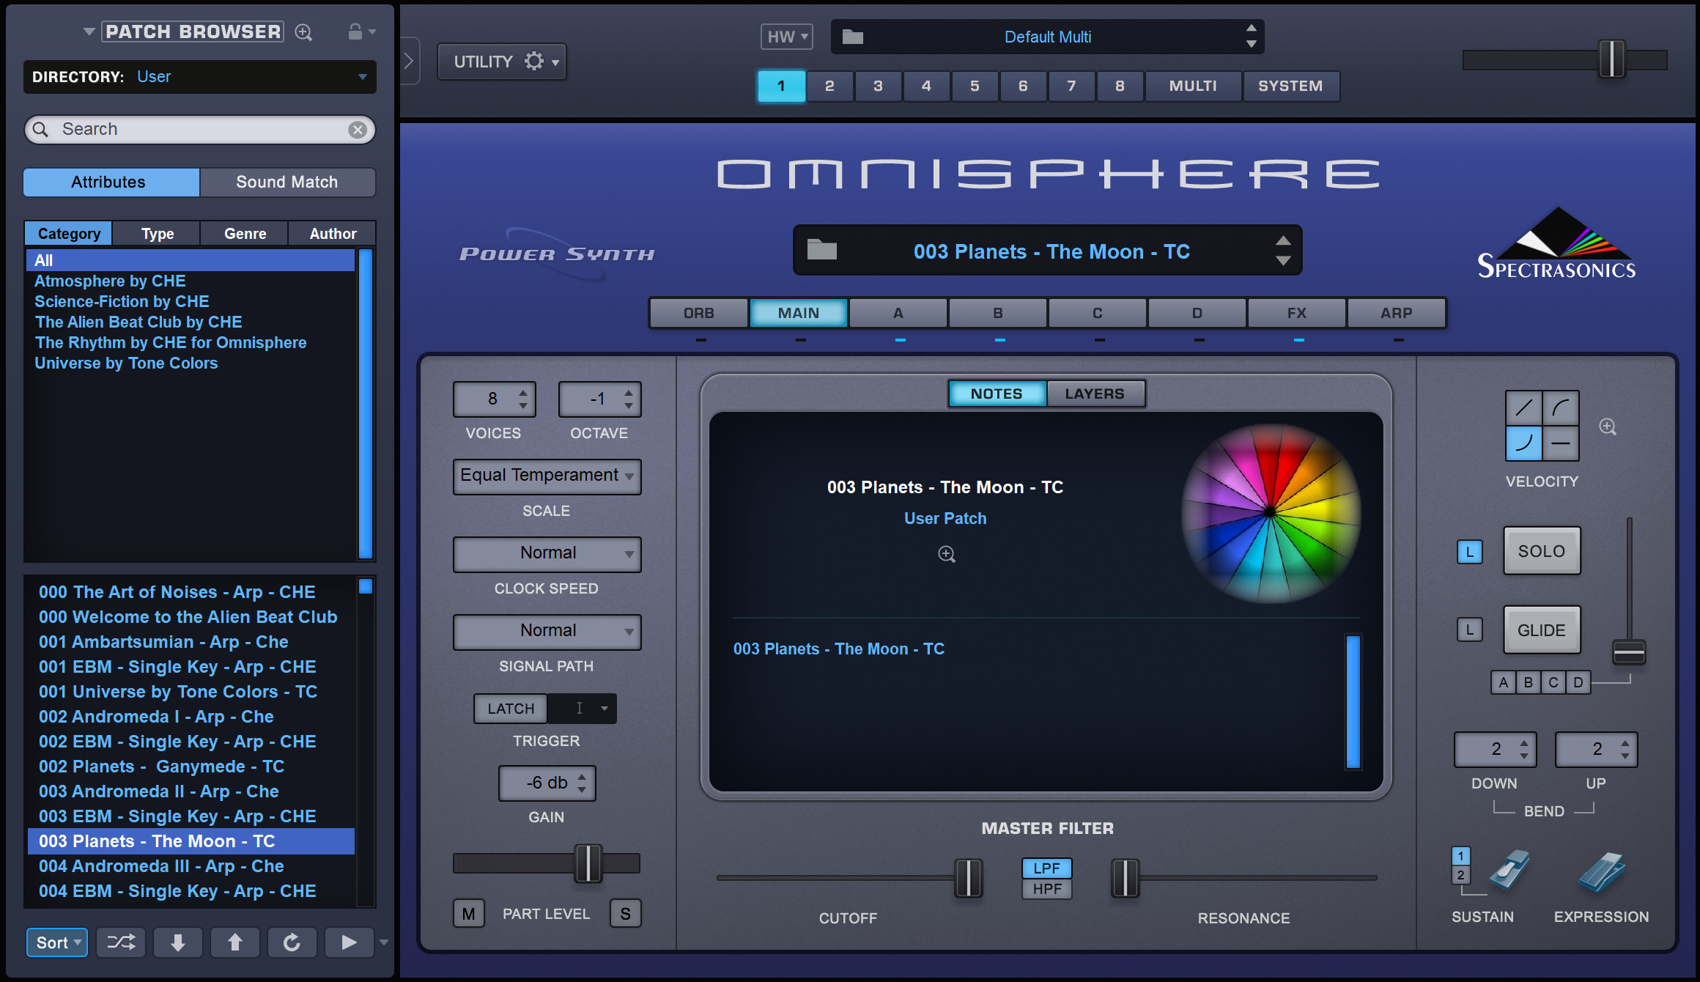This screenshot has width=1700, height=982.
Task: Open the dropdown arrow next to play button
Action: pos(383,942)
